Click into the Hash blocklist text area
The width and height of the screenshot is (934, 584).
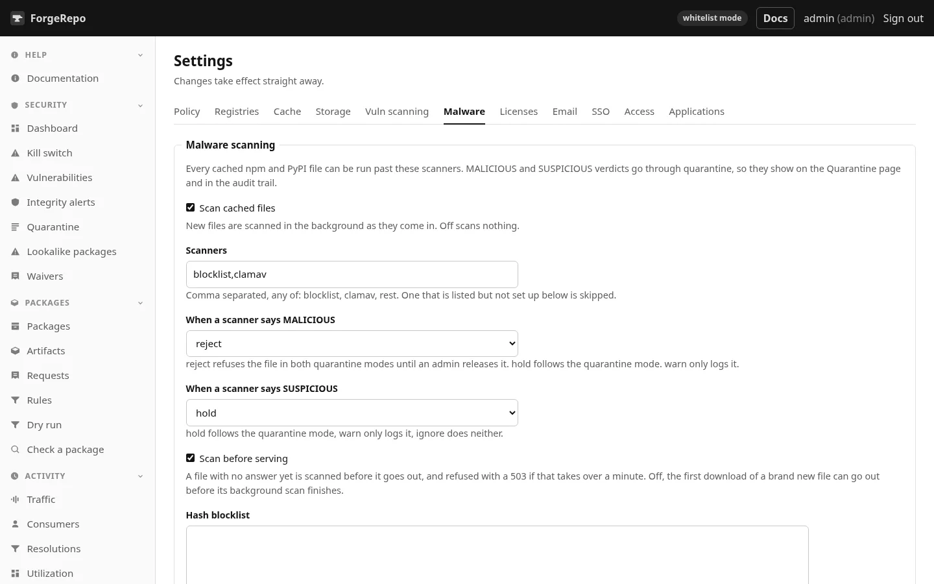497,555
